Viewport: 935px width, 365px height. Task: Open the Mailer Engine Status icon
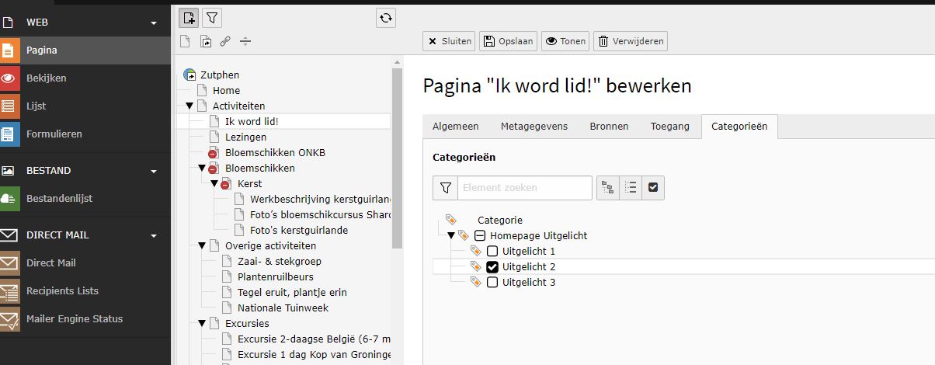click(x=9, y=318)
